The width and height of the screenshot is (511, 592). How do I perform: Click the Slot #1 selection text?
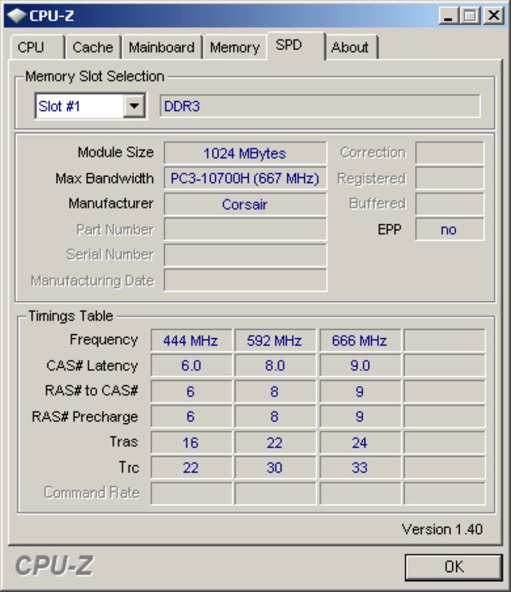[59, 106]
